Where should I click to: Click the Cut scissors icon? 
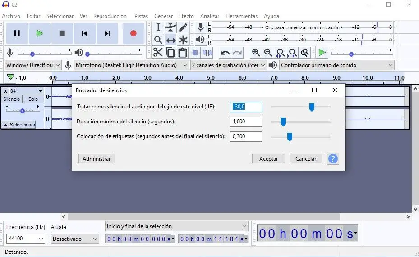(158, 53)
